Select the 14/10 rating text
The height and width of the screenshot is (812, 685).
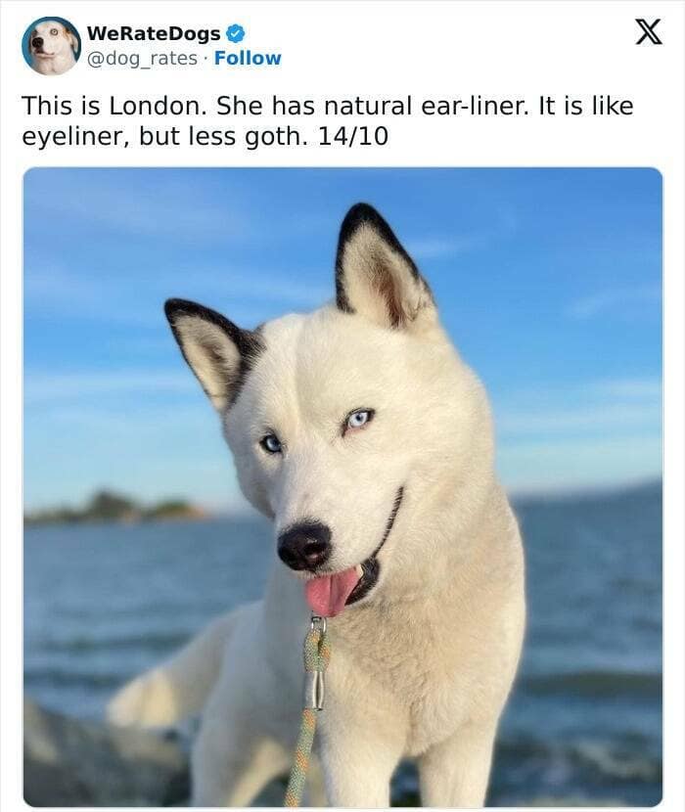(352, 137)
